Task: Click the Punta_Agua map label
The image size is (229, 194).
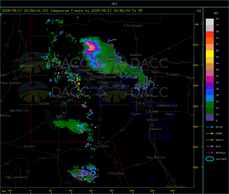Action: coord(116,173)
